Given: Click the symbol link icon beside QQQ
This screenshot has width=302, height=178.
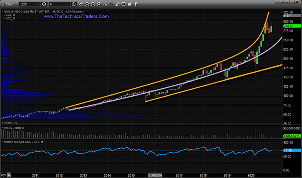Looking at the screenshot, I should (44, 4).
